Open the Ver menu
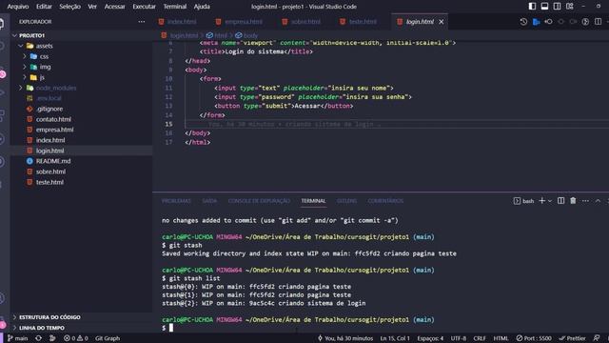Viewport: 609px width, 343px height. 92,7
